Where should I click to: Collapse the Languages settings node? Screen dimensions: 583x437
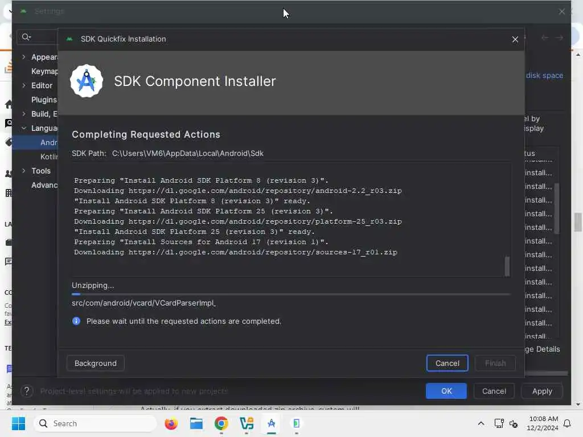coord(24,128)
